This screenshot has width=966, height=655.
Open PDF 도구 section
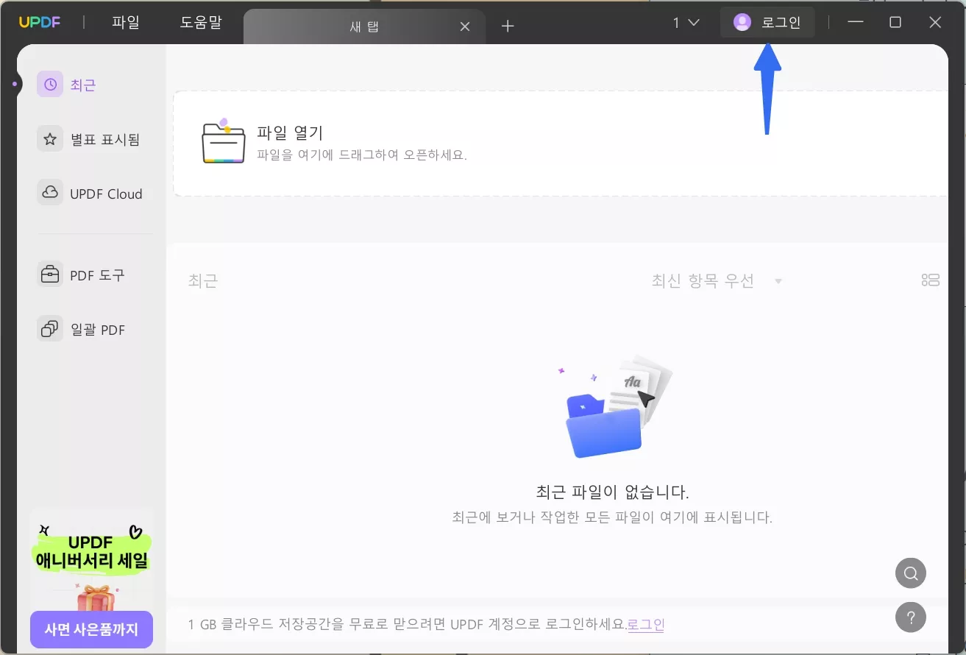tap(81, 275)
